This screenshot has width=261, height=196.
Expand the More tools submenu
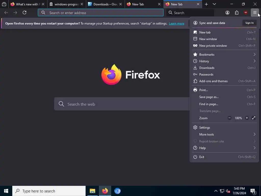[x=224, y=134]
